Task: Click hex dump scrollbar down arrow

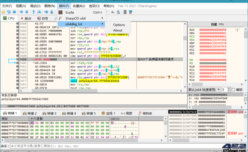Action: (165, 136)
